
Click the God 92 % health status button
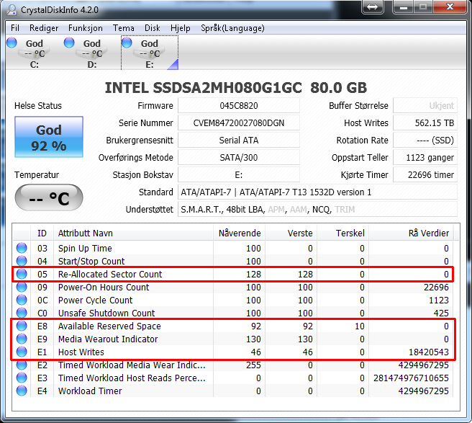[x=49, y=137]
